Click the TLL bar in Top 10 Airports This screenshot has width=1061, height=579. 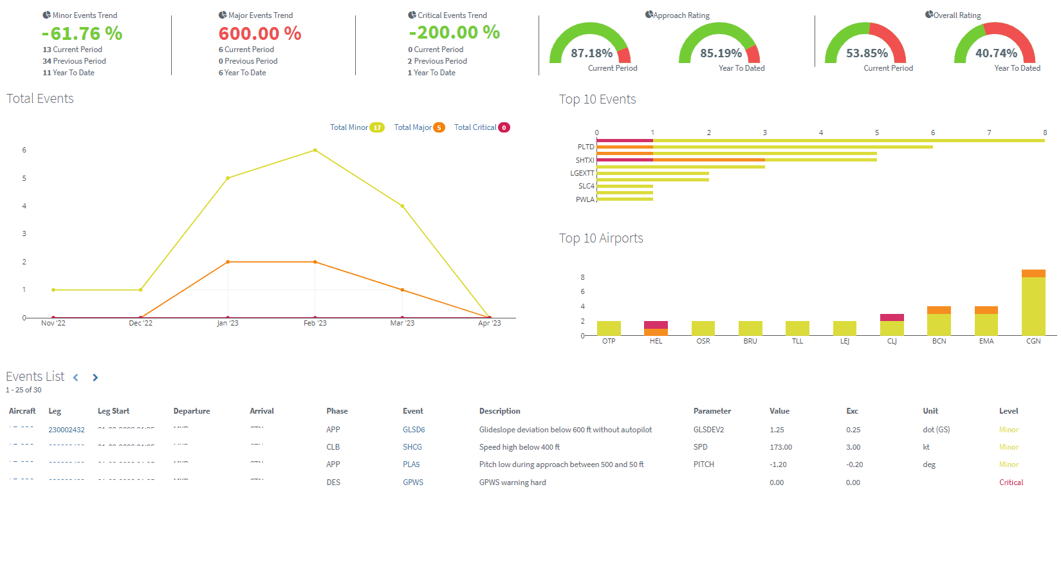797,328
